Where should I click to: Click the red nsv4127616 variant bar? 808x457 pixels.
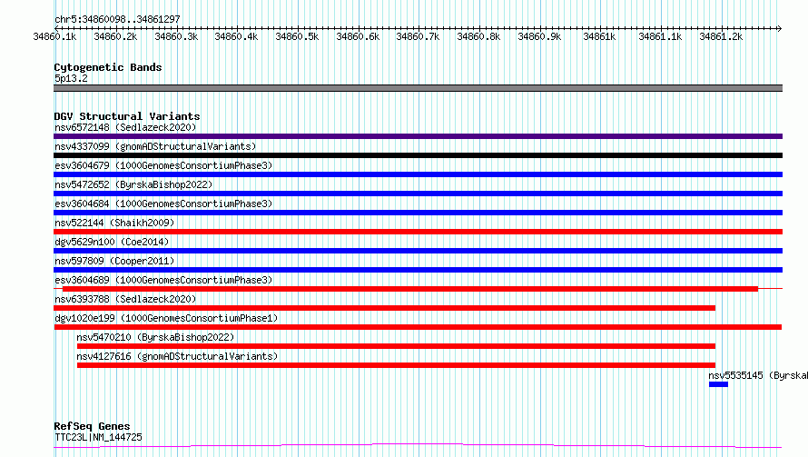(396, 365)
